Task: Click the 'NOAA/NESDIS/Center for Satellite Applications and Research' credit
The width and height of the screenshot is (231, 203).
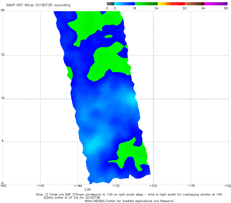Action: [129, 201]
